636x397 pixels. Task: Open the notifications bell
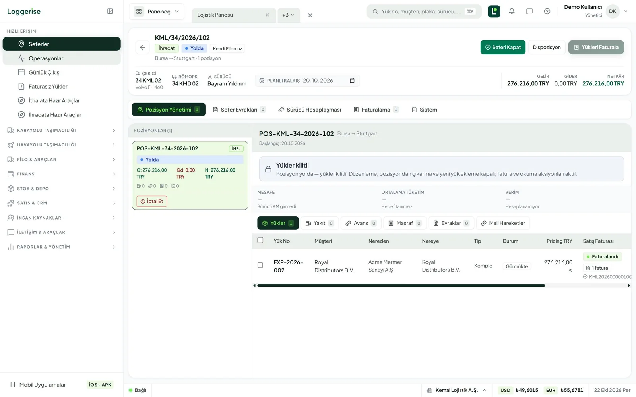tap(512, 12)
